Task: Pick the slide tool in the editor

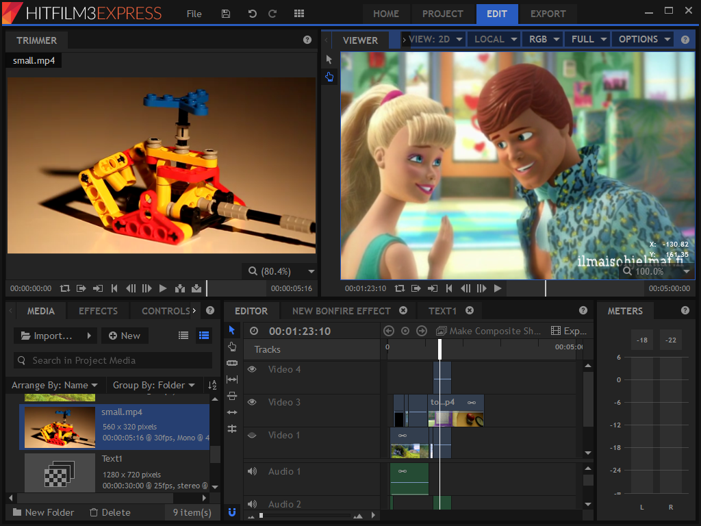Action: (232, 396)
